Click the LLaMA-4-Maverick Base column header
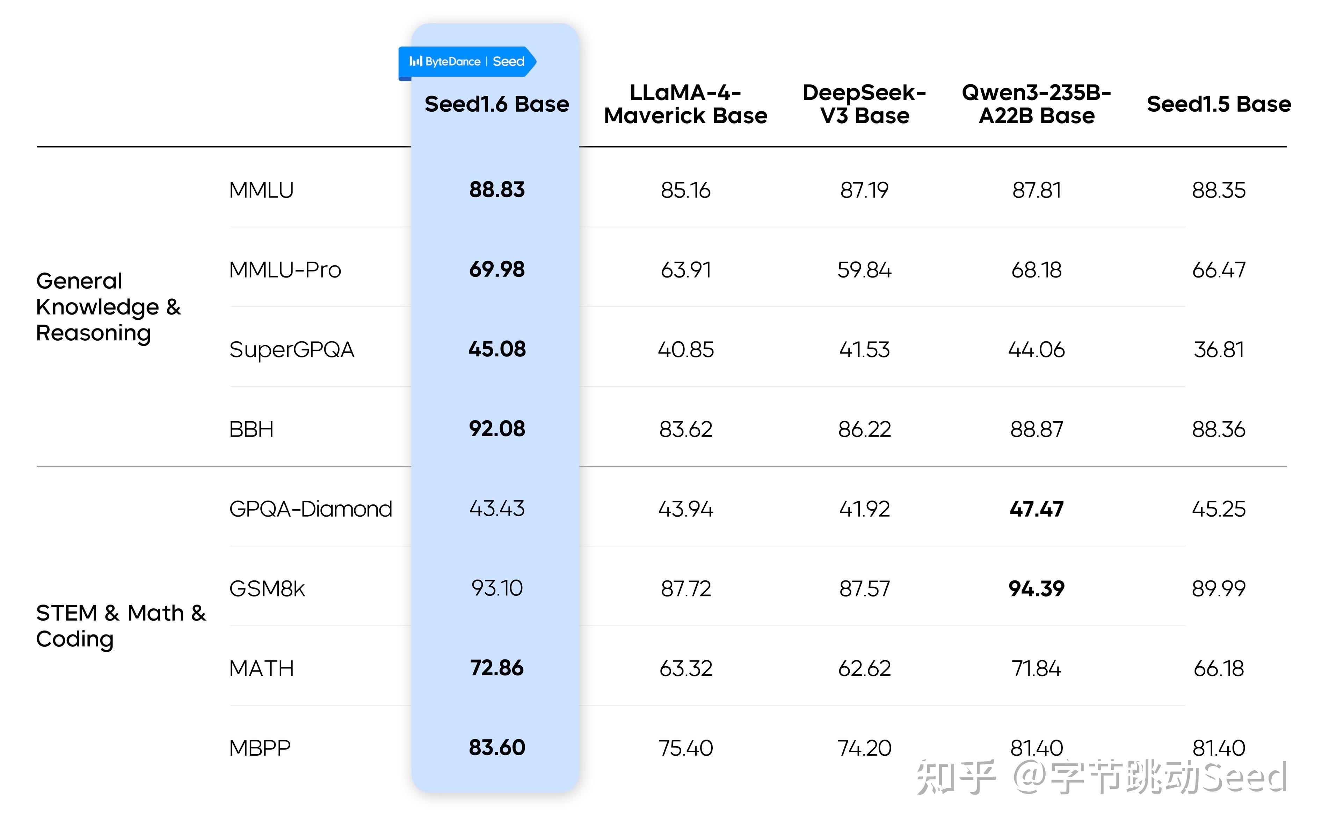 tap(685, 104)
